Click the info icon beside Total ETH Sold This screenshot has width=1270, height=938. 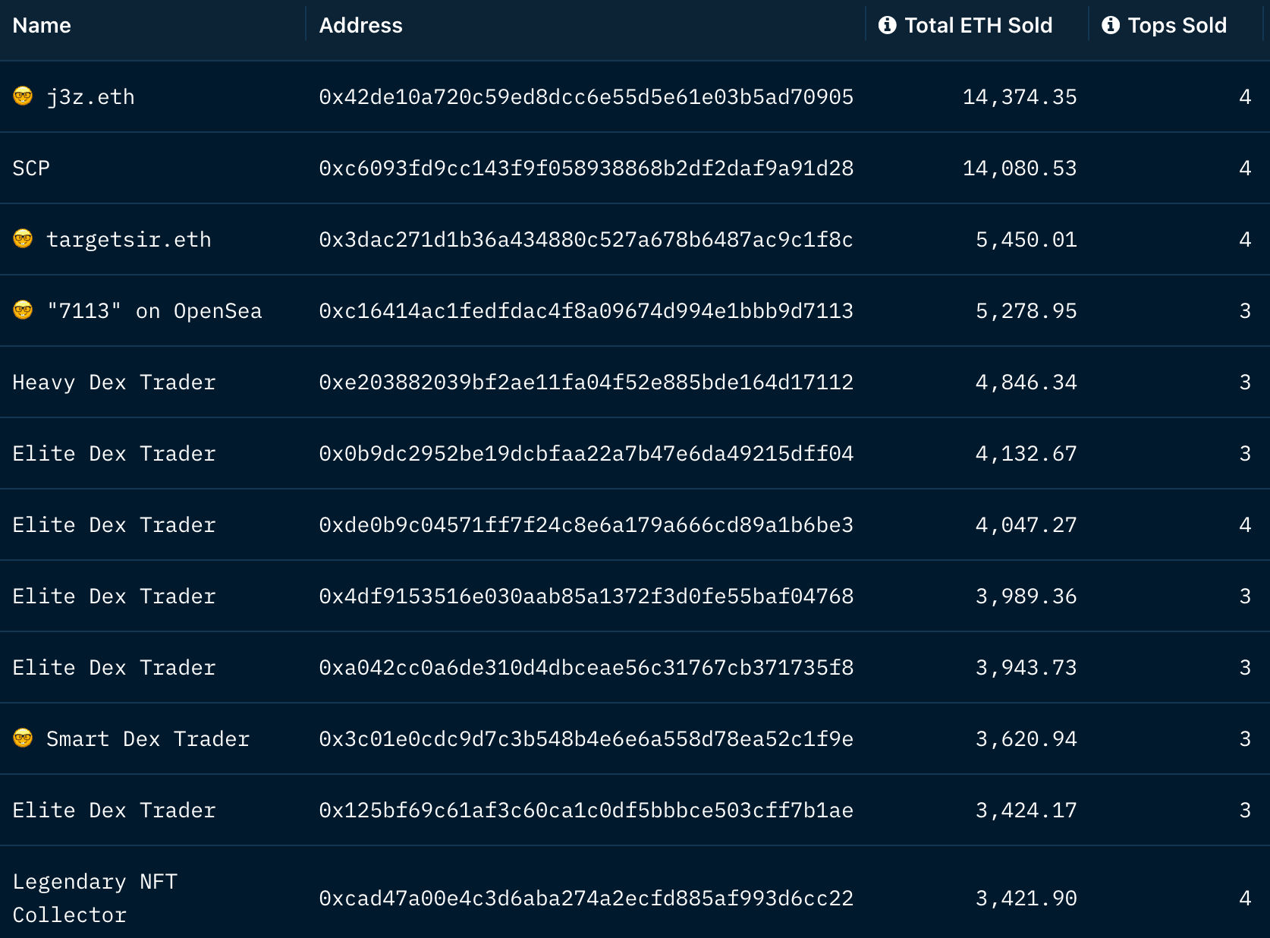click(887, 25)
